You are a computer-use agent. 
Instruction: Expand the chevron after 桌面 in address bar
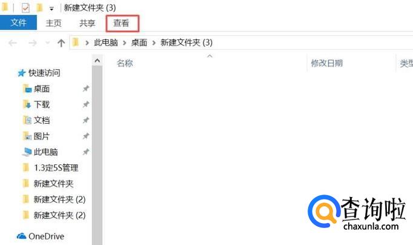154,42
